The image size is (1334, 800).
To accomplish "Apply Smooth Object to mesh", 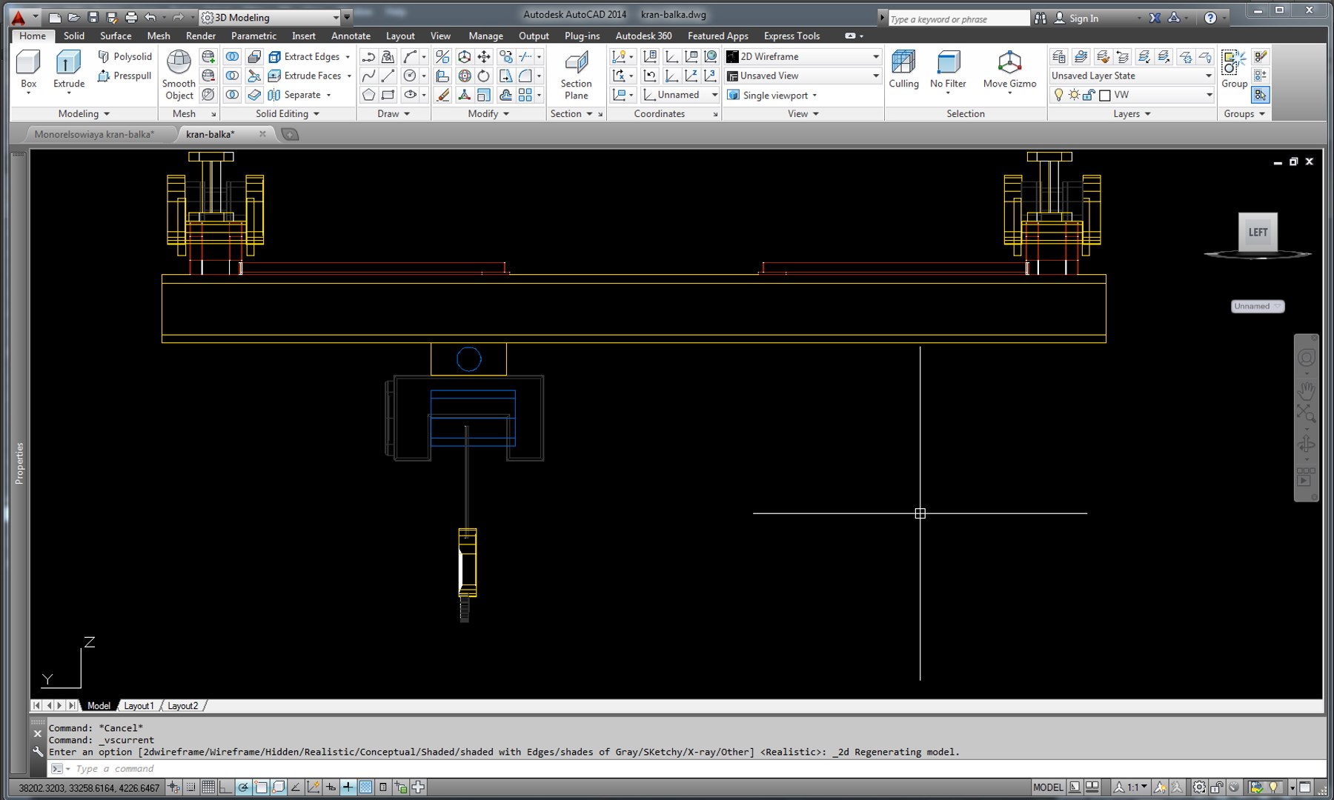I will [179, 75].
